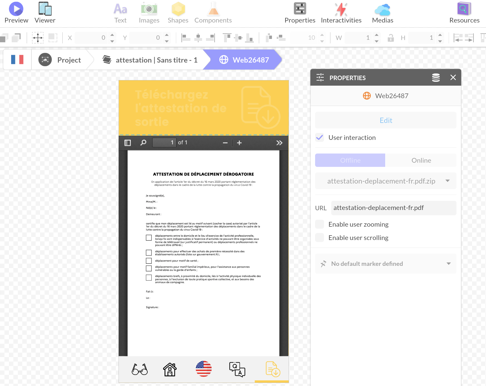Screen dimensions: 486x386
Task: Enable user zooming checkbox
Action: (x=320, y=224)
